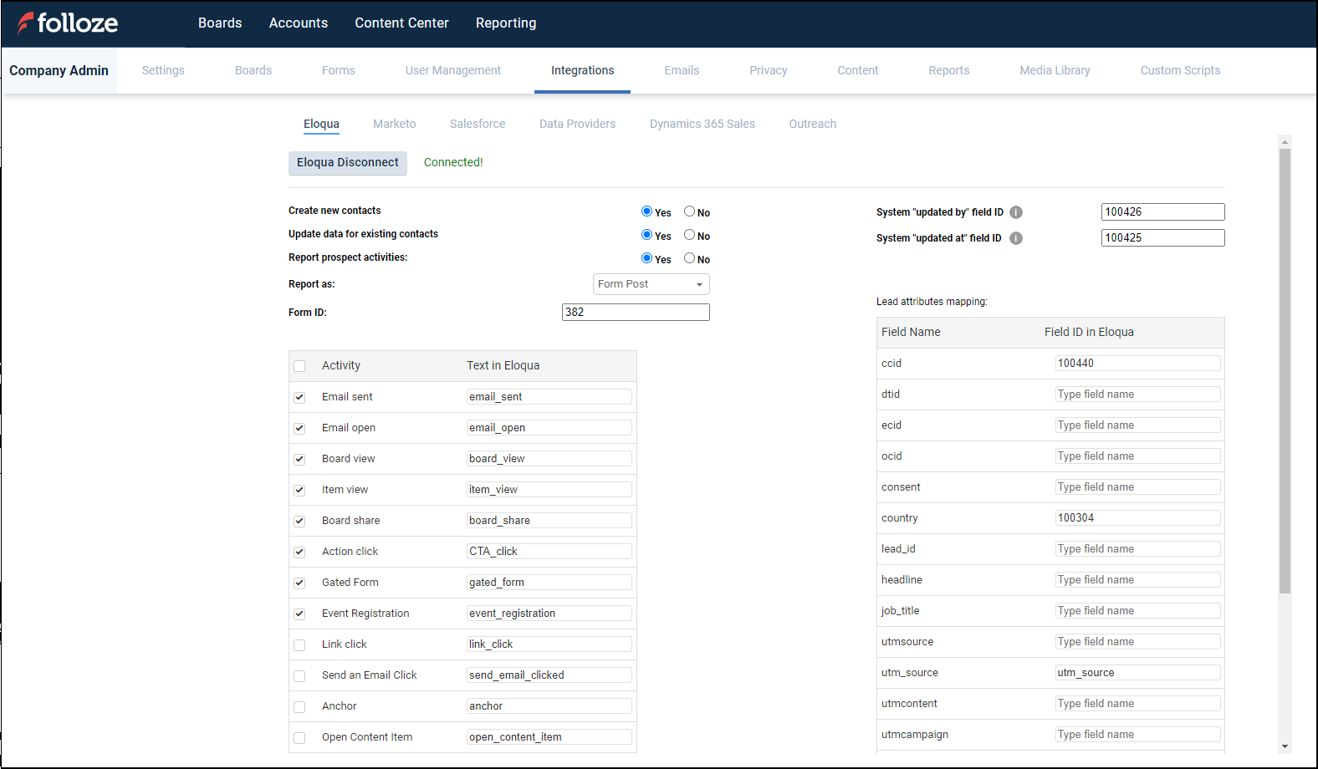Go to the User Management admin tab

tap(452, 70)
